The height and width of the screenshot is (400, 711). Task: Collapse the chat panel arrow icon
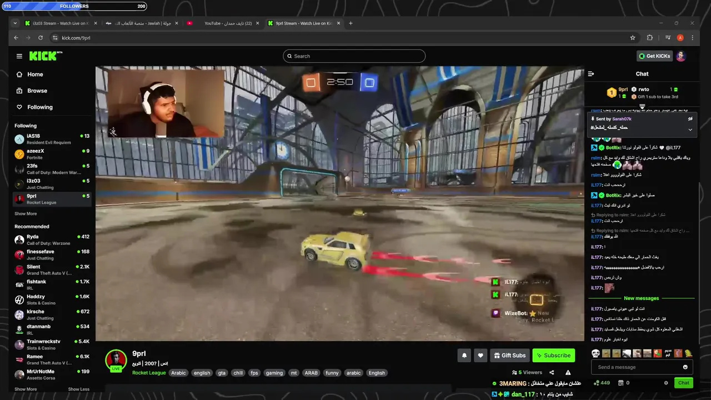tap(591, 74)
